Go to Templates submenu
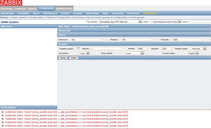211x129 pixels. (x=23, y=13)
